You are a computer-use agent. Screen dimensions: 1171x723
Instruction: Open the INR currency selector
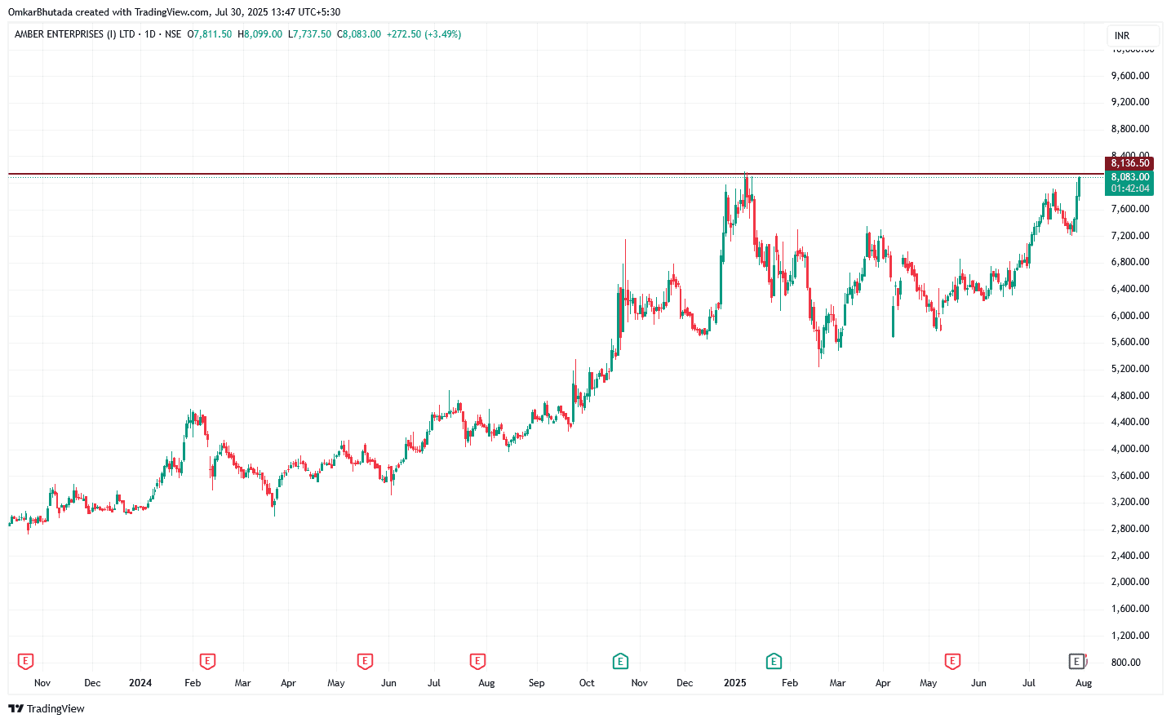(x=1133, y=36)
